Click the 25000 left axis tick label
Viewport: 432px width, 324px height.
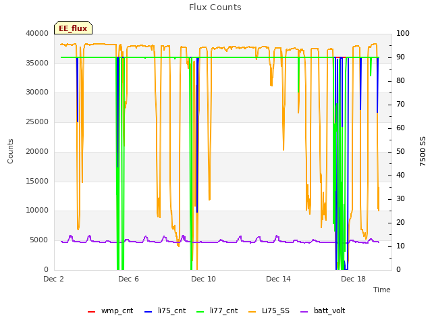37,122
